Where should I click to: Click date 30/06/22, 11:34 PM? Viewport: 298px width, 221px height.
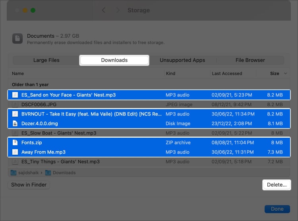(x=233, y=114)
